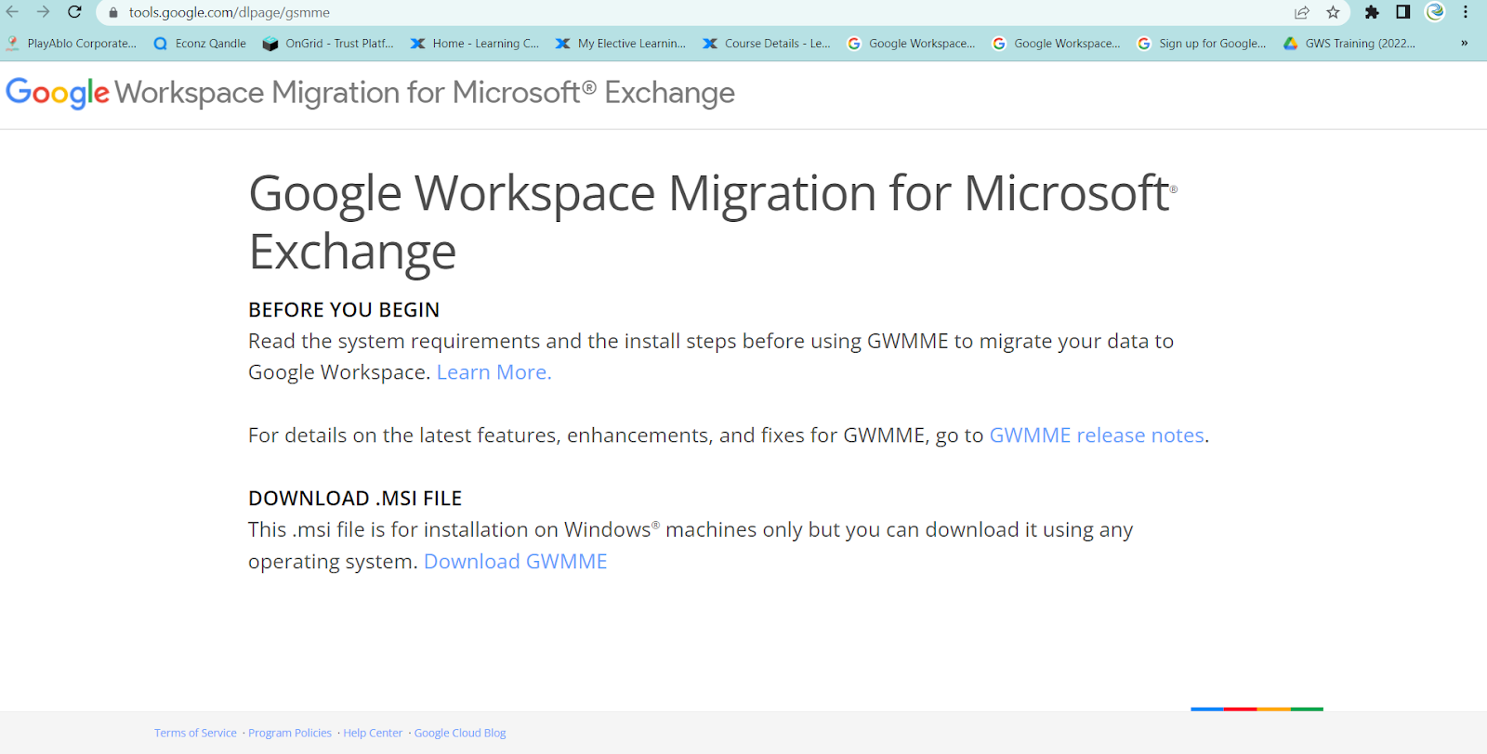Open the Google Cloud Blog footer link
This screenshot has height=754, width=1487.
460,734
